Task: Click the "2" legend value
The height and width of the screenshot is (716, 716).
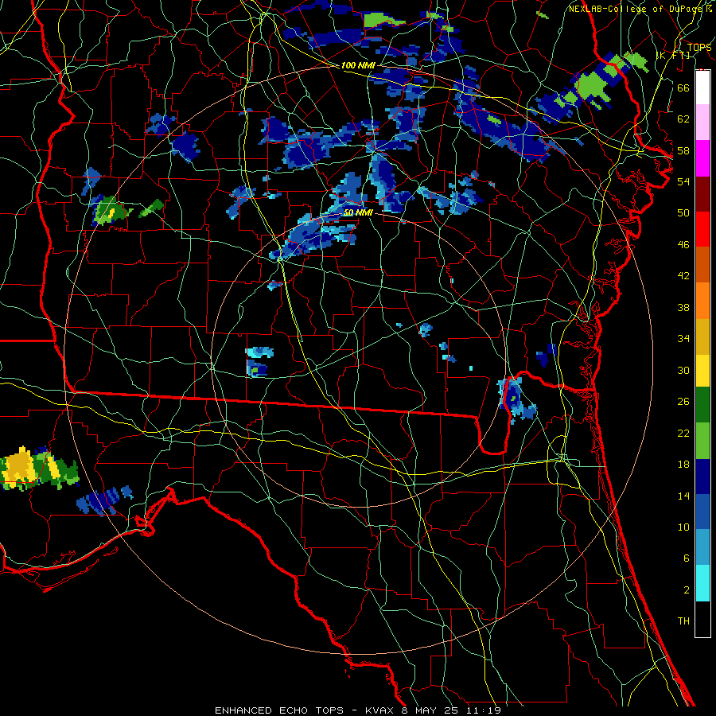Action: pos(686,590)
